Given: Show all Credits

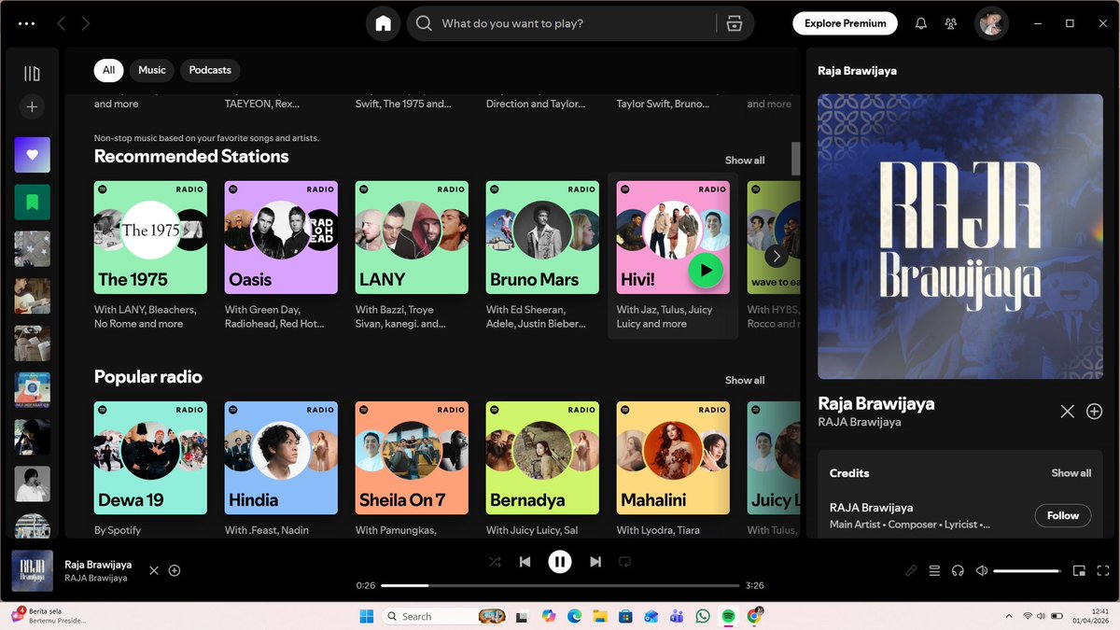Looking at the screenshot, I should tap(1071, 473).
